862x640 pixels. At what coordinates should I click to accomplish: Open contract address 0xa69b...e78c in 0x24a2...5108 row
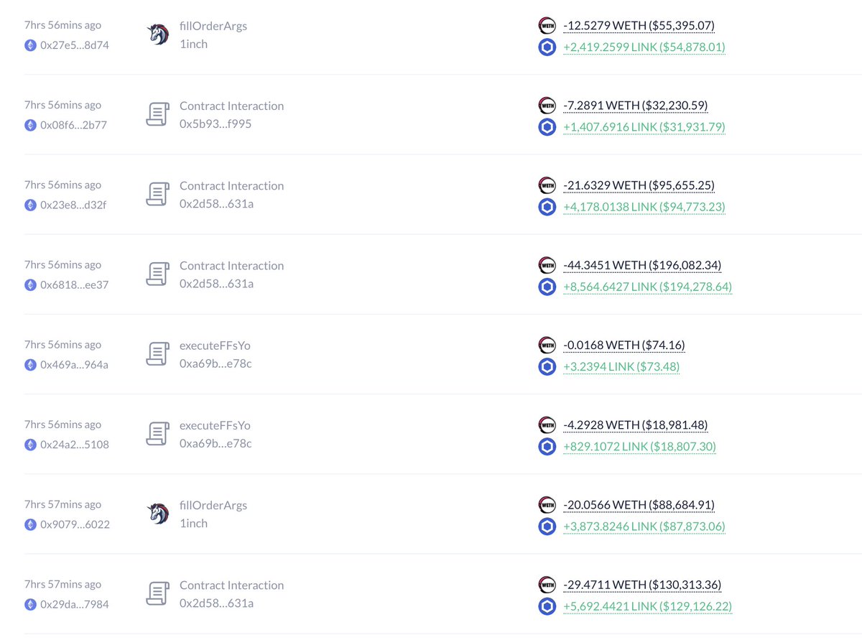[x=215, y=443]
